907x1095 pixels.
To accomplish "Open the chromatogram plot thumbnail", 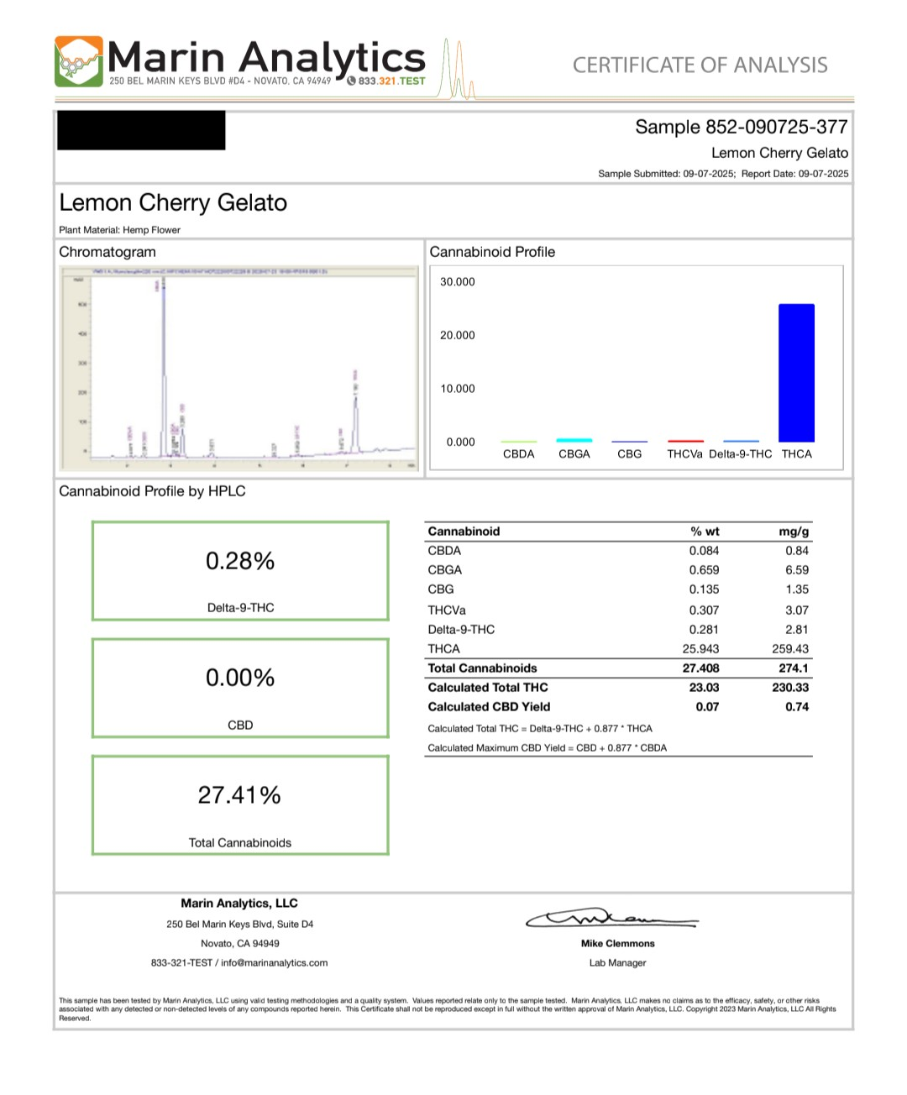I will [x=239, y=368].
